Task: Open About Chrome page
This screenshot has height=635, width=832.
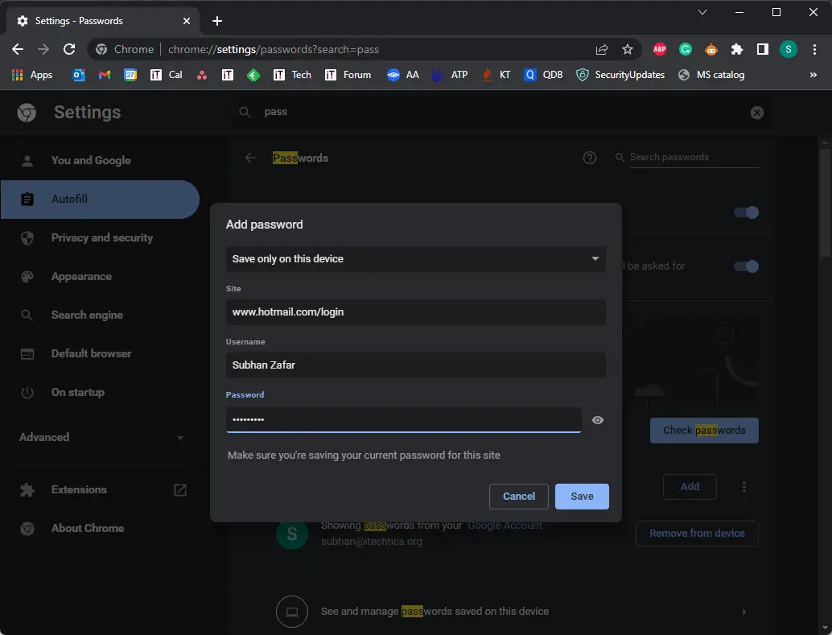Action: [101, 528]
